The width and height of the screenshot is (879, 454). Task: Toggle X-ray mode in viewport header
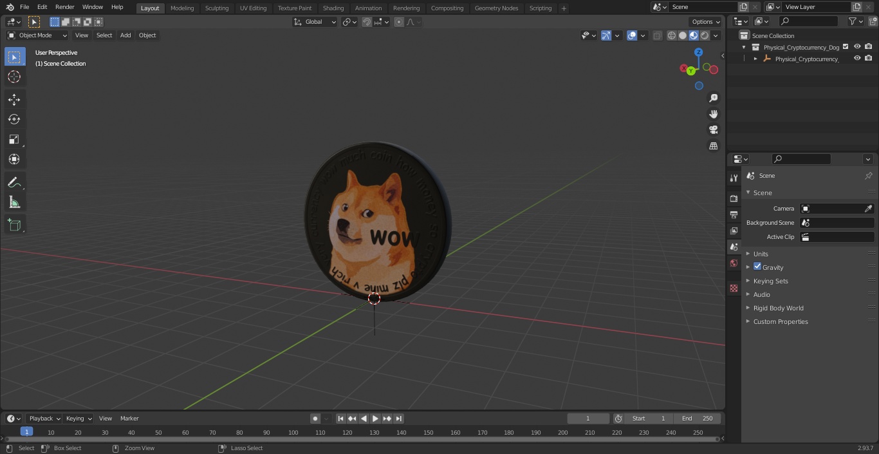pyautogui.click(x=657, y=35)
